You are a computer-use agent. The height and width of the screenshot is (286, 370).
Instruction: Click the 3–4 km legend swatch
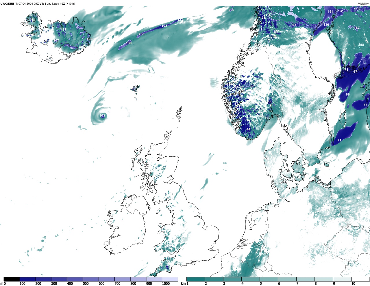pos(232,279)
